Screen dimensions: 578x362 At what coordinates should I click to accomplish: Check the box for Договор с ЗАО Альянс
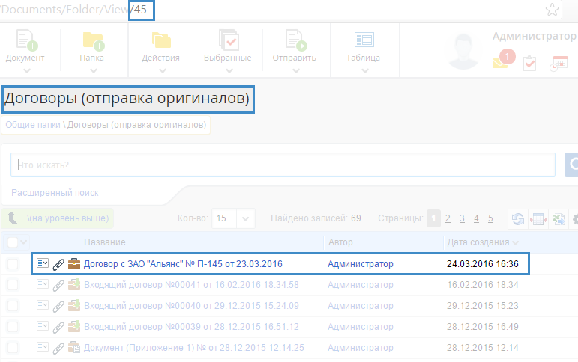coord(13,264)
